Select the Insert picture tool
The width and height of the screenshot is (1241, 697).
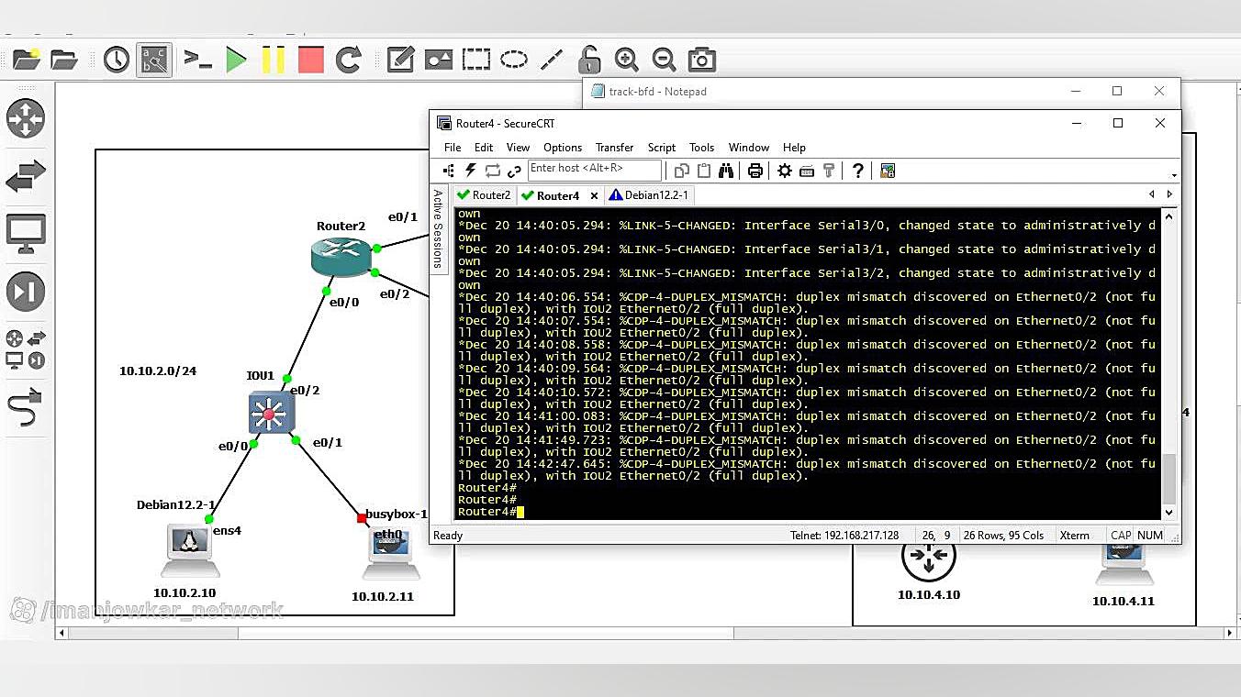438,60
